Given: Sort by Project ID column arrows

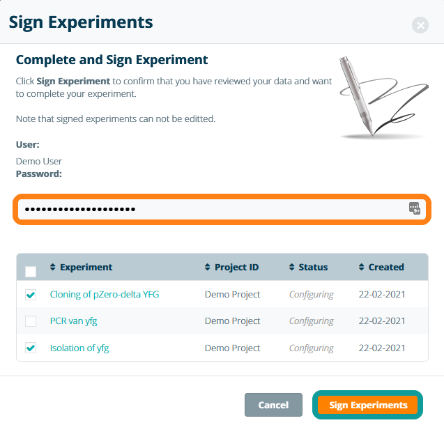Looking at the screenshot, I should pos(208,268).
